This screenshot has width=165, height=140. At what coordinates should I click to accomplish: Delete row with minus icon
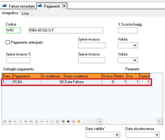pyautogui.click(x=42, y=122)
